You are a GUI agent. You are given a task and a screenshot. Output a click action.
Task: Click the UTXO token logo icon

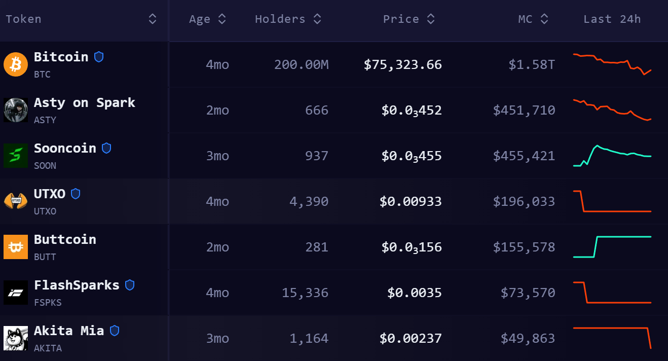point(16,201)
